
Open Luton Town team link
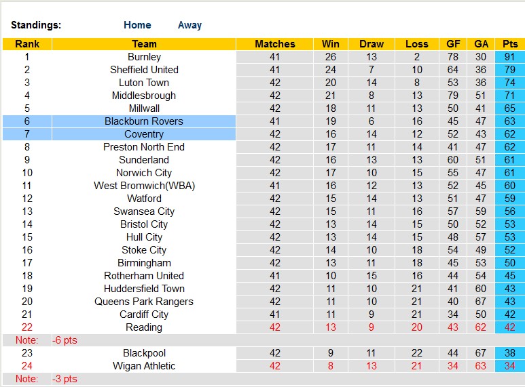click(x=144, y=83)
